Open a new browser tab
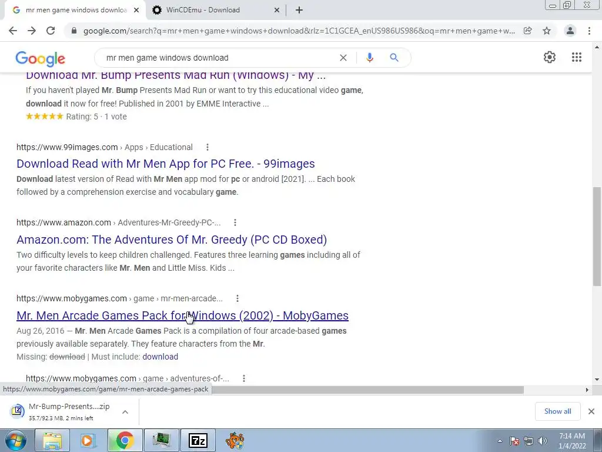 pos(299,11)
